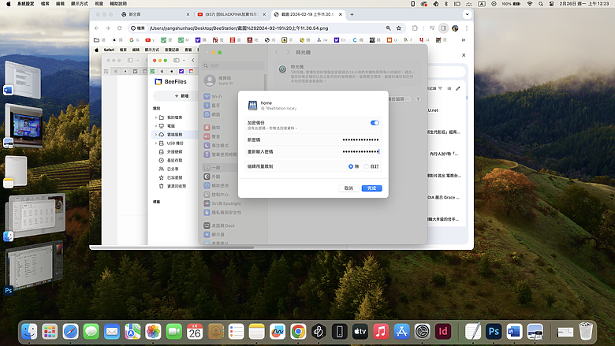615x346 pixels.
Task: Switch to the BLACKPINK YouTube tab
Action: [229, 14]
